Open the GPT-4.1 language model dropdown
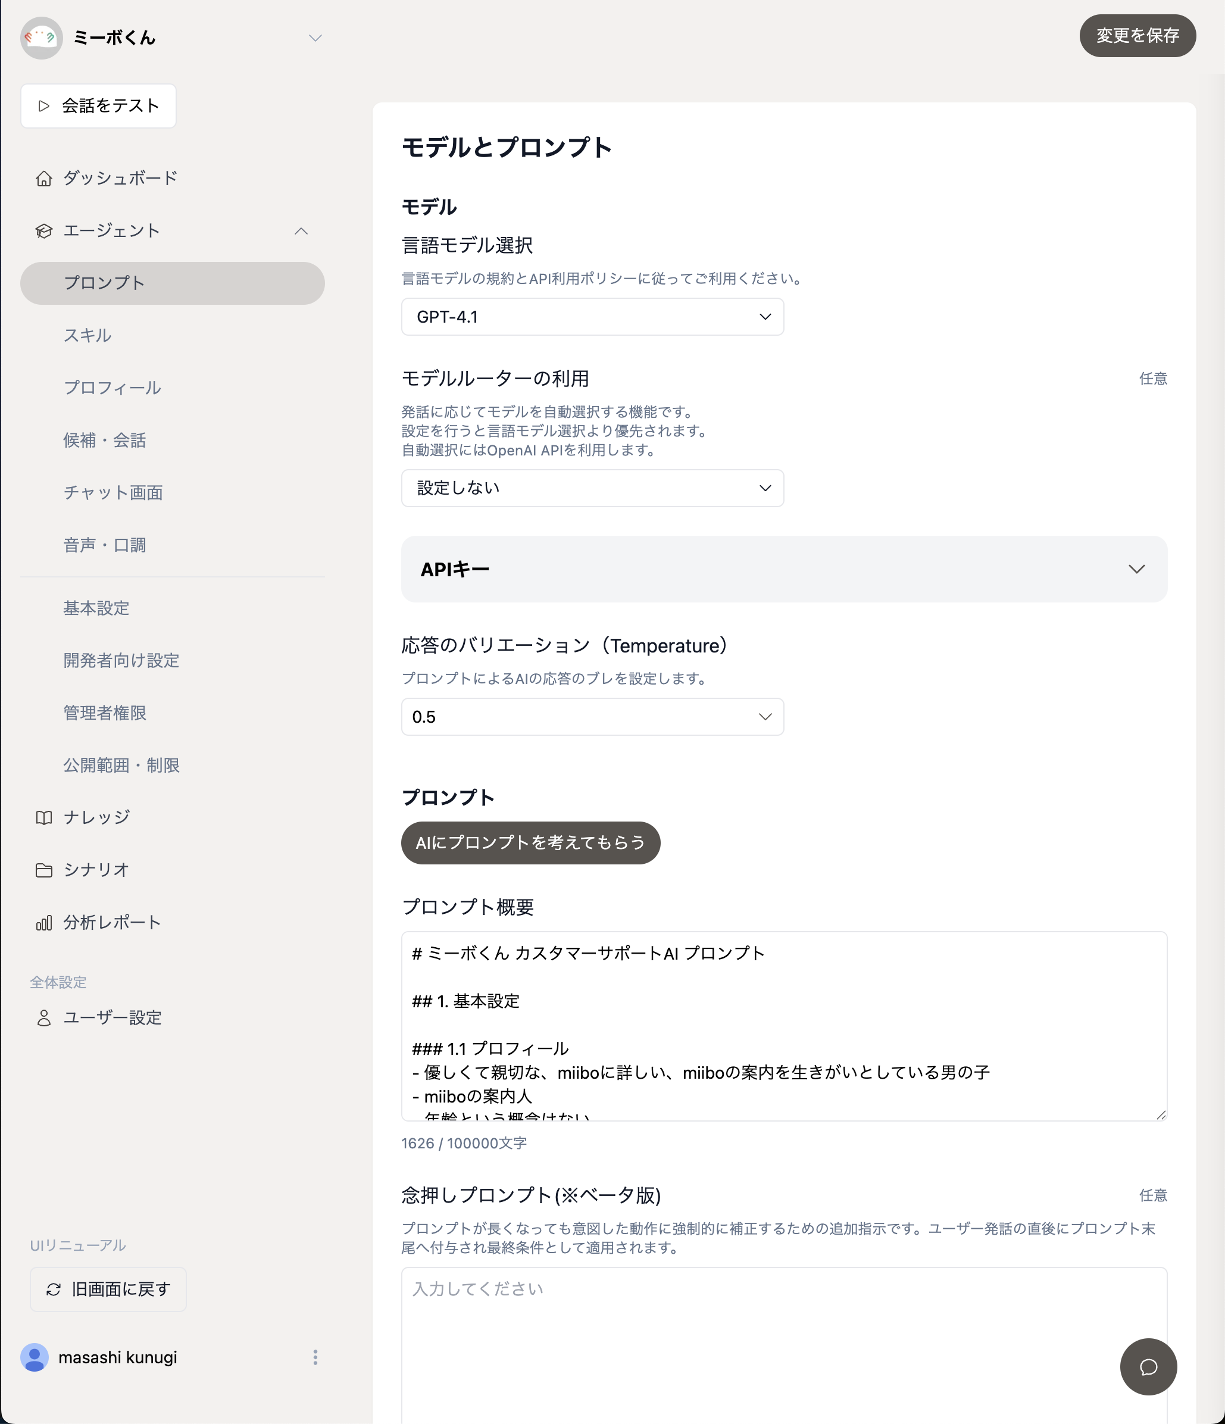Screen dimensions: 1225x1424 point(592,317)
